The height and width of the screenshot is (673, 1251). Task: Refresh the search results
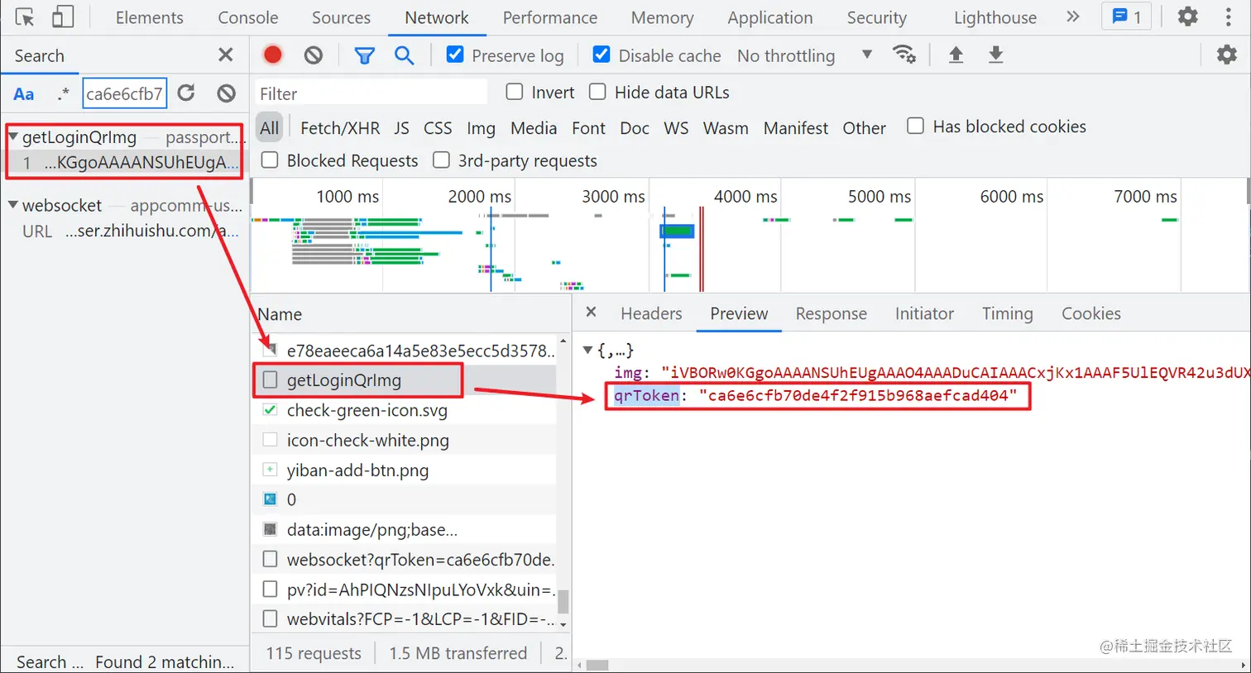coord(186,93)
